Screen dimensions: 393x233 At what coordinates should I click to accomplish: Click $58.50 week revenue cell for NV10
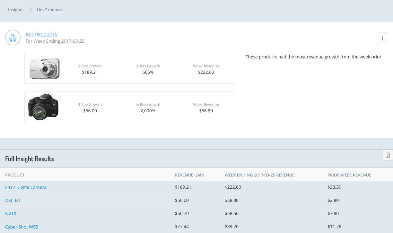point(231,213)
